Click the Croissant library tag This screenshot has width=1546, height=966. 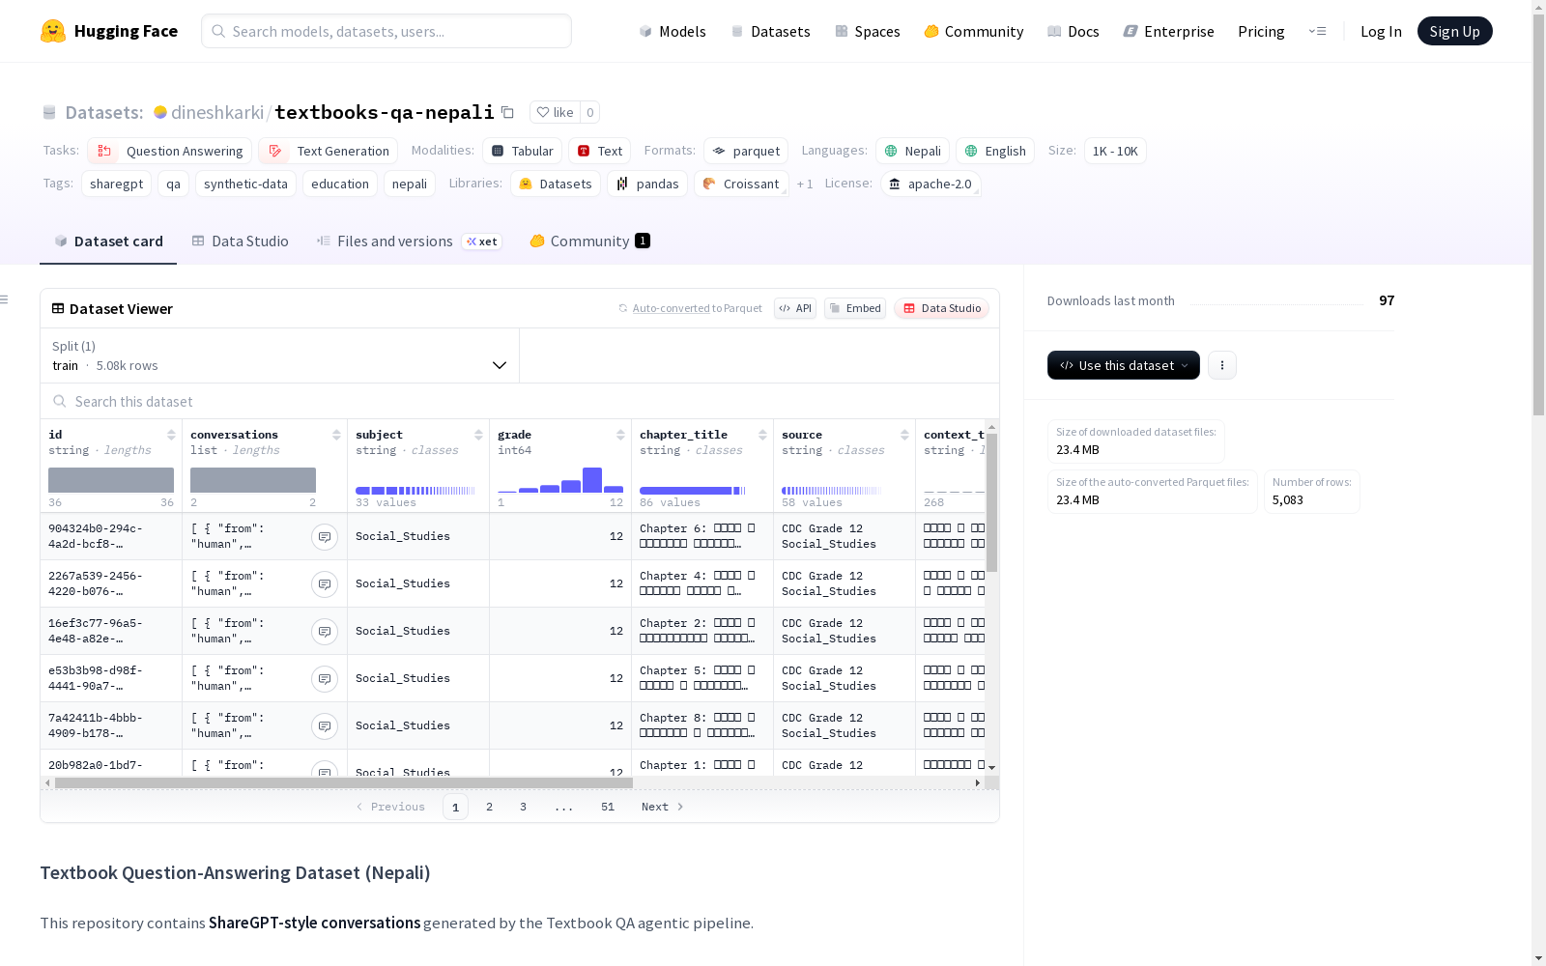click(741, 184)
